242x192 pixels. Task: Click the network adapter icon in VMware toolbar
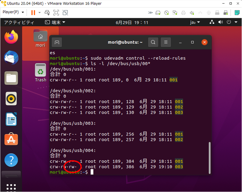175,13
